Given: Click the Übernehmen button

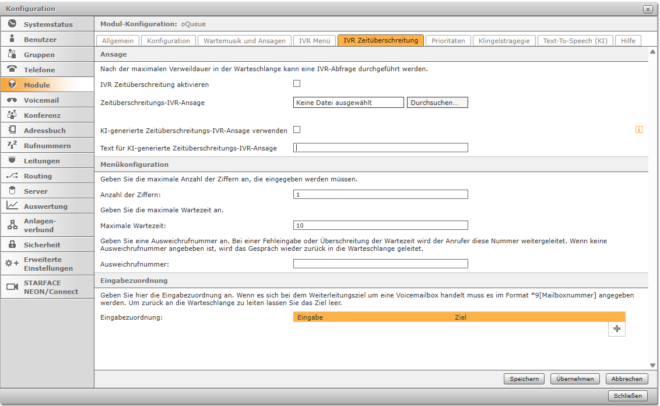Looking at the screenshot, I should coord(574,379).
